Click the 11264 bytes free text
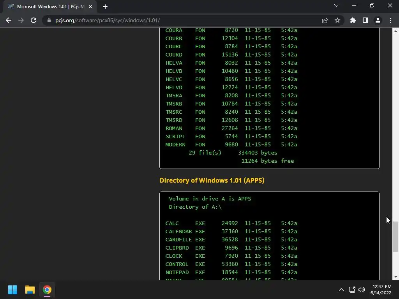 [267, 161]
